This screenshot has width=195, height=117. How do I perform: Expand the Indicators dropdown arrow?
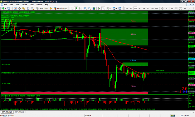(111, 8)
